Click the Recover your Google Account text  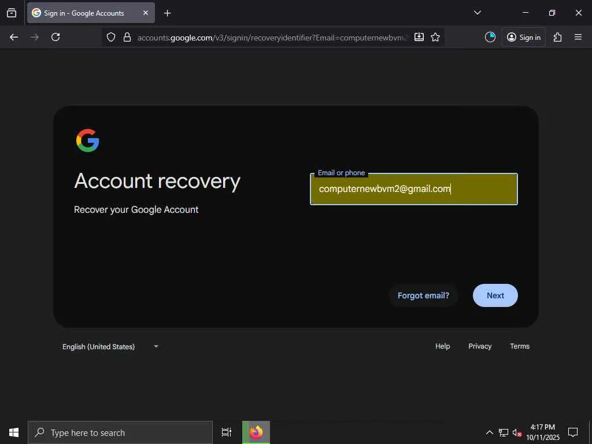[x=136, y=210]
